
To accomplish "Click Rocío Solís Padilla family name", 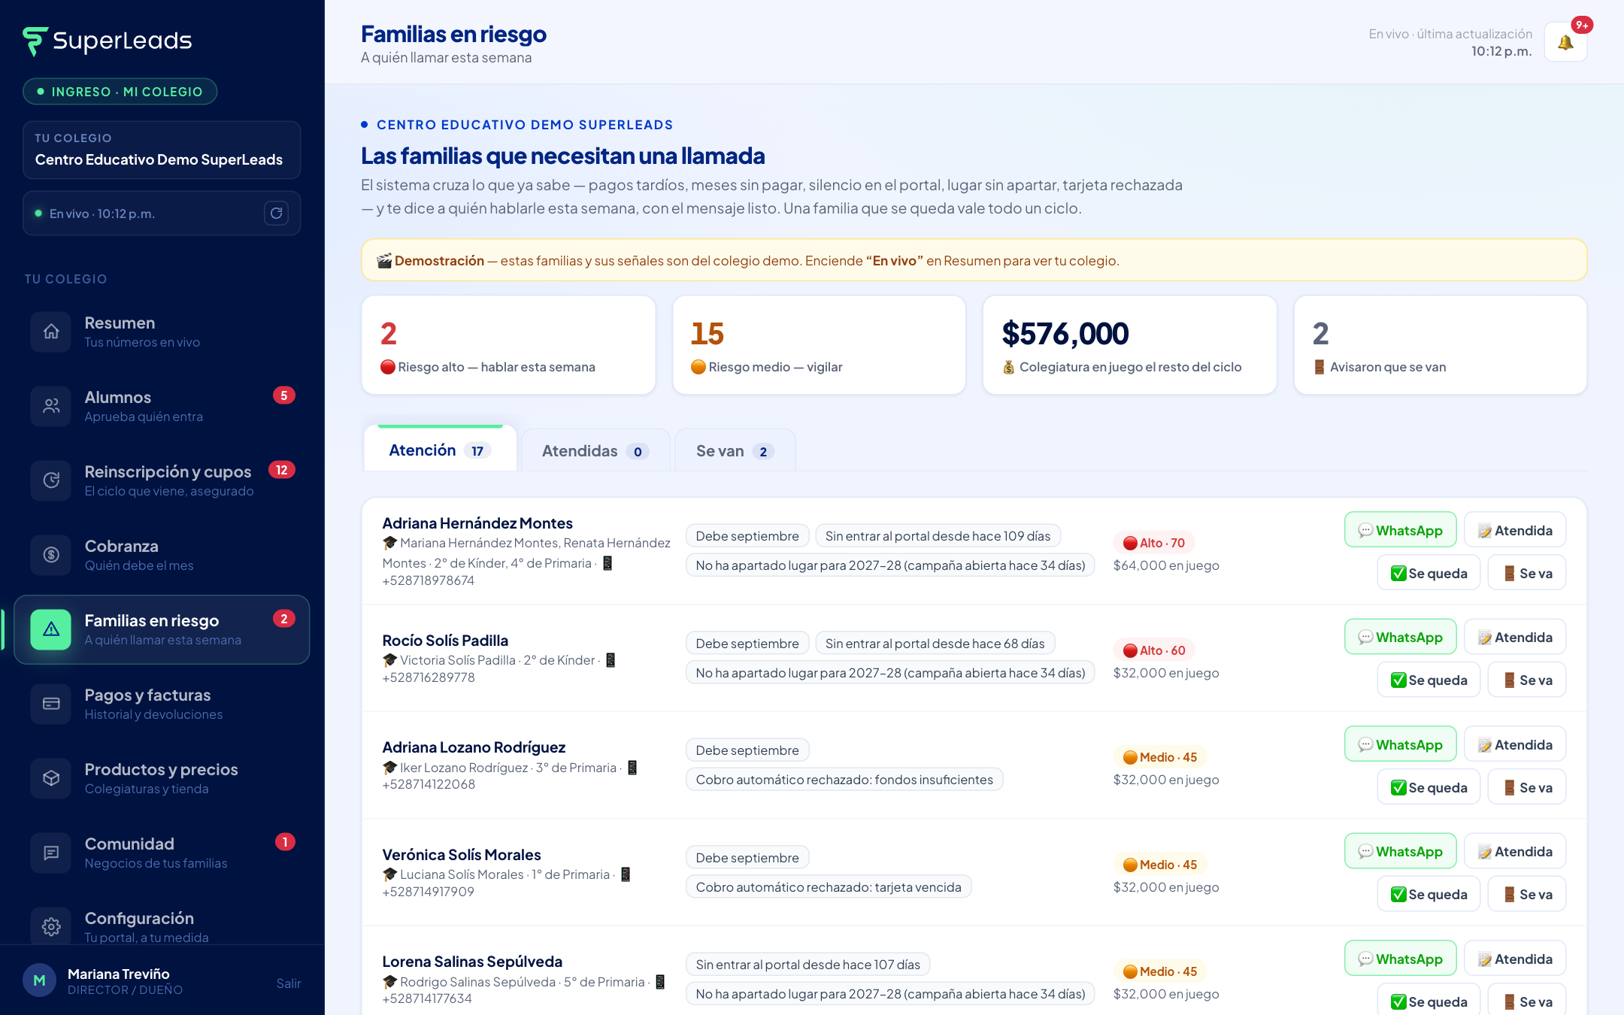I will [445, 641].
